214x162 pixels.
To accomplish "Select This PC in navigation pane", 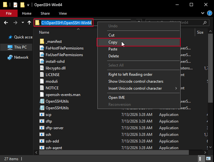I will tap(17, 47).
